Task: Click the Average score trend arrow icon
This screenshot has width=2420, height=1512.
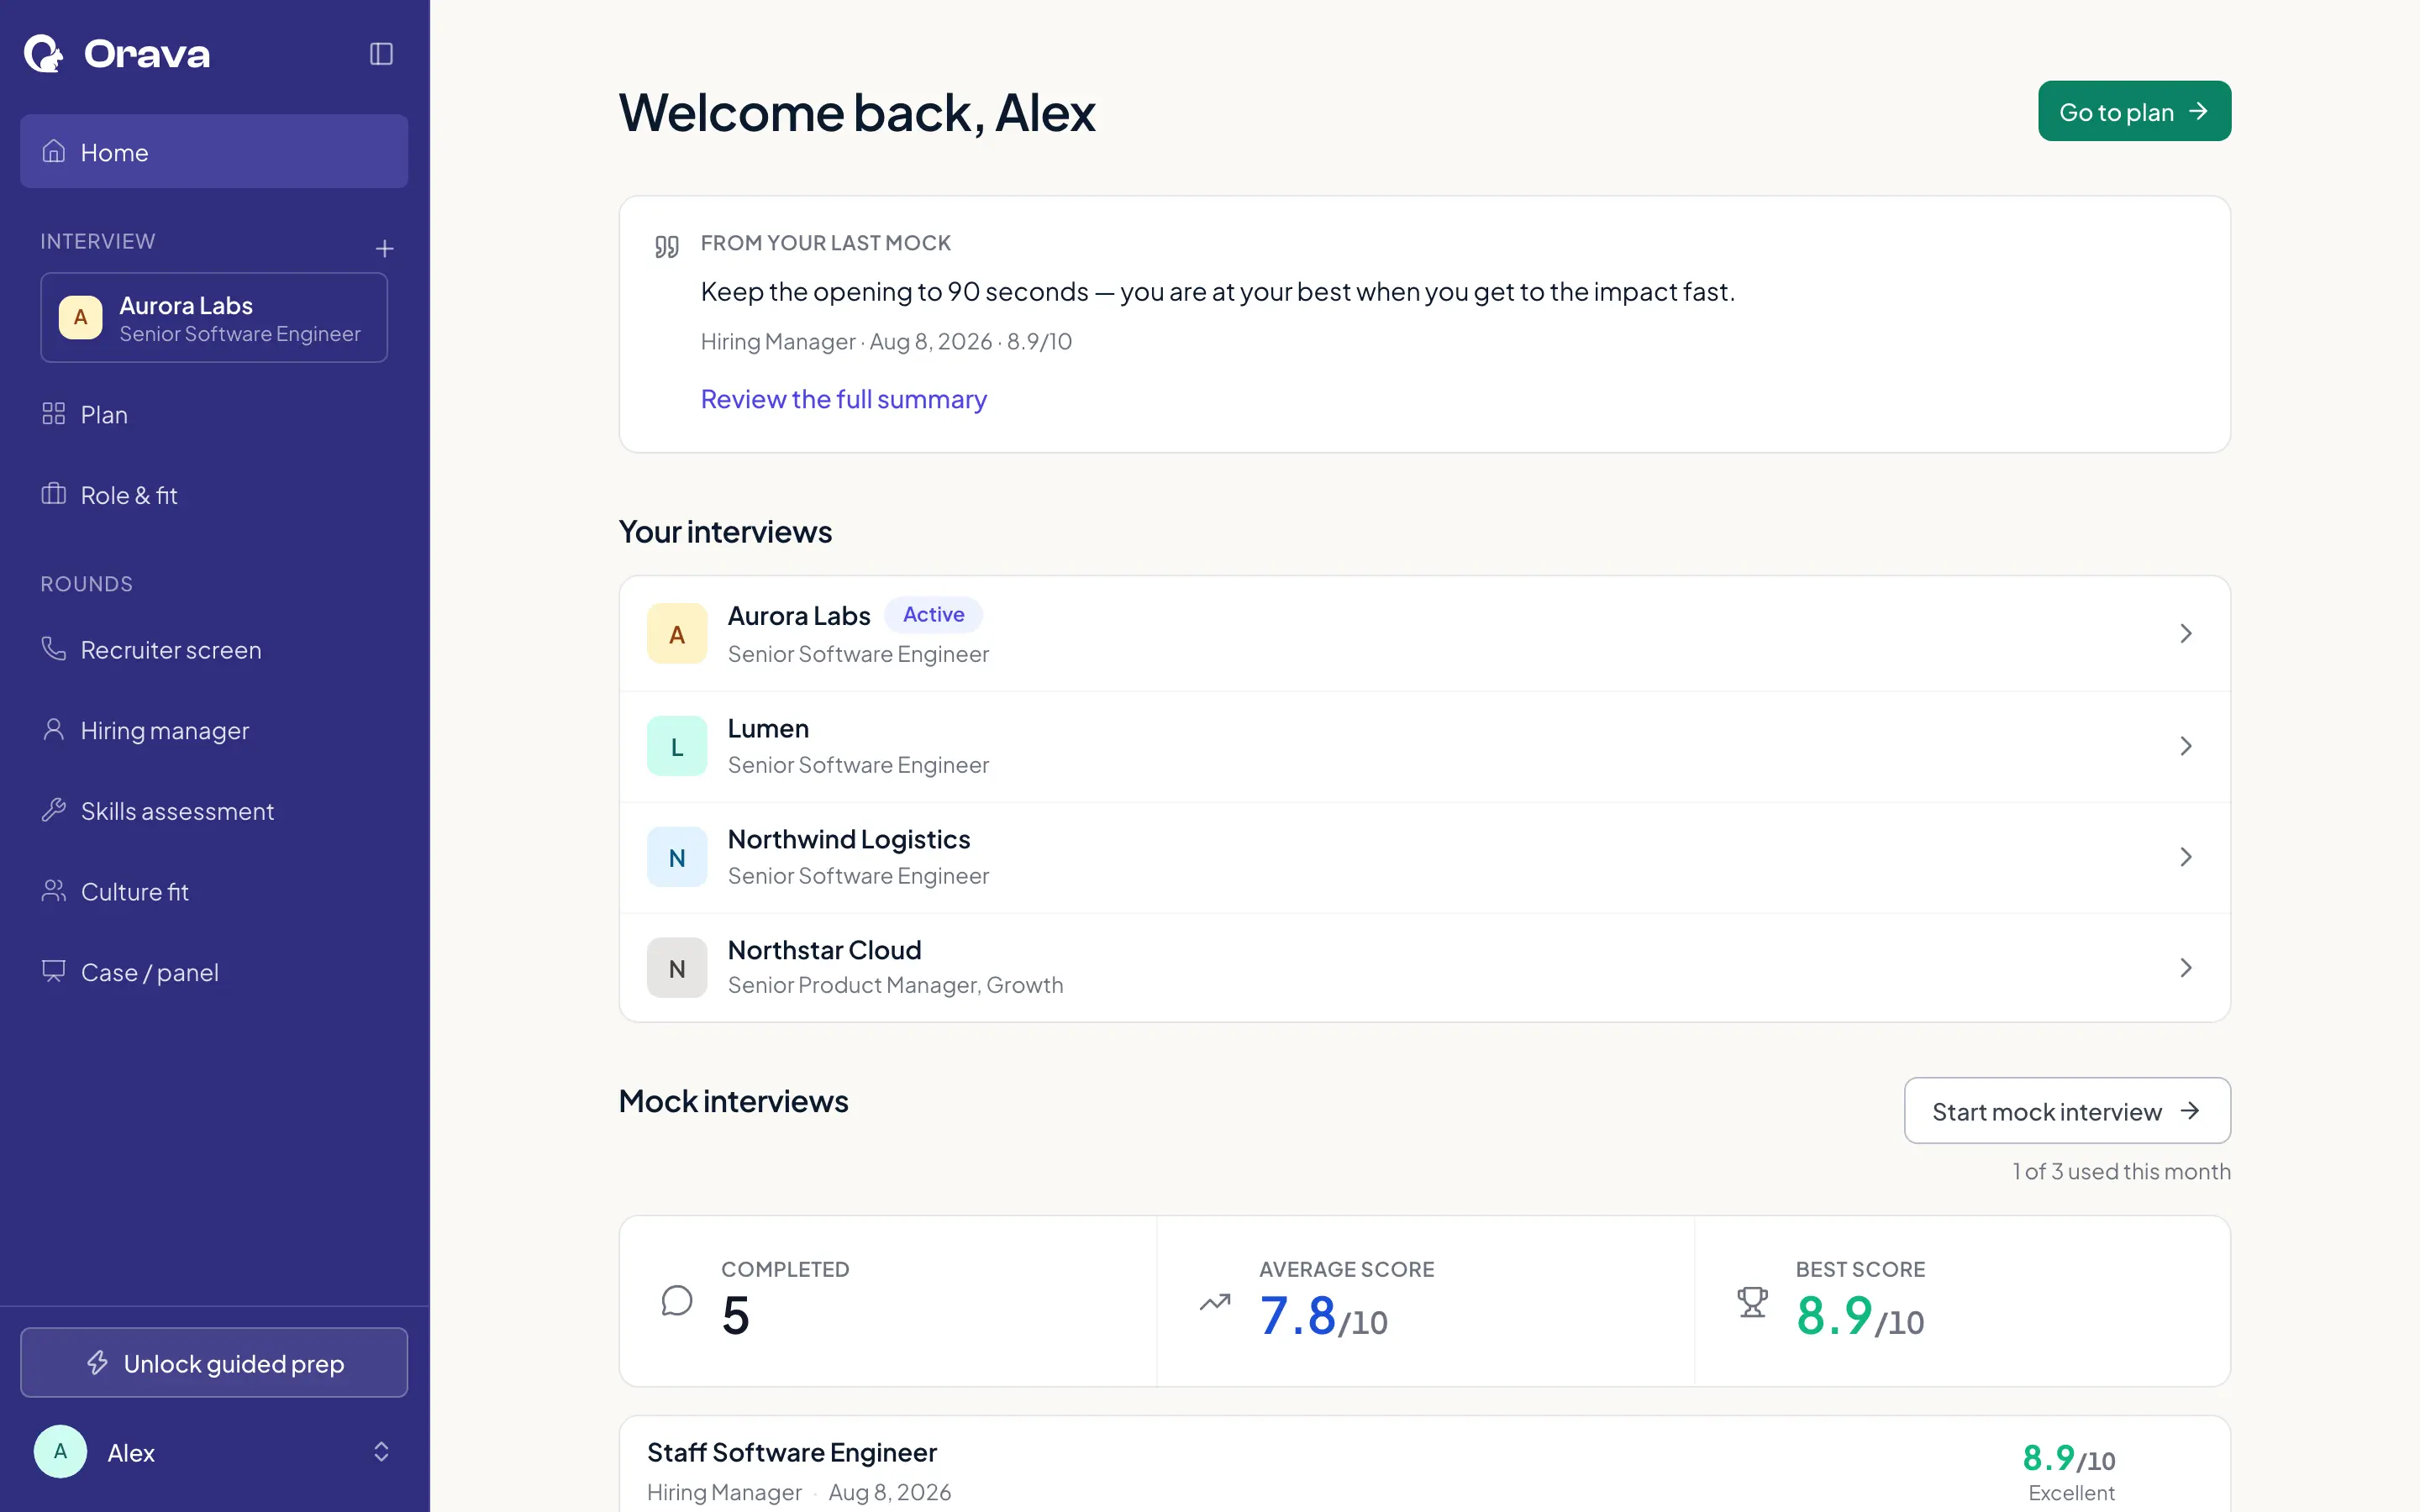Action: coord(1215,1302)
